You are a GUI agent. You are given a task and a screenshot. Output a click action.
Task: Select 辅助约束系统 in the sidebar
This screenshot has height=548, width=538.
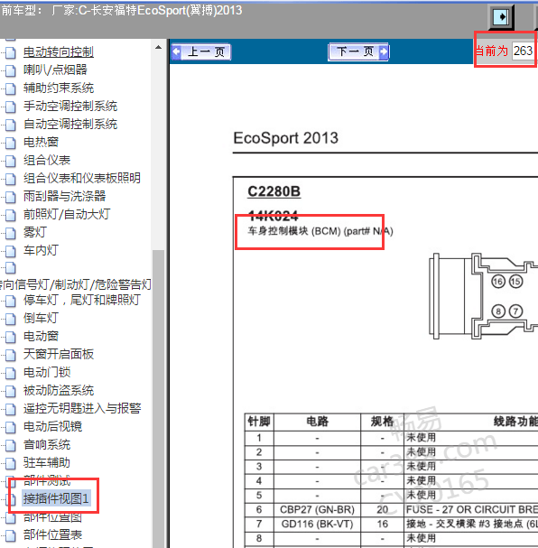(59, 88)
